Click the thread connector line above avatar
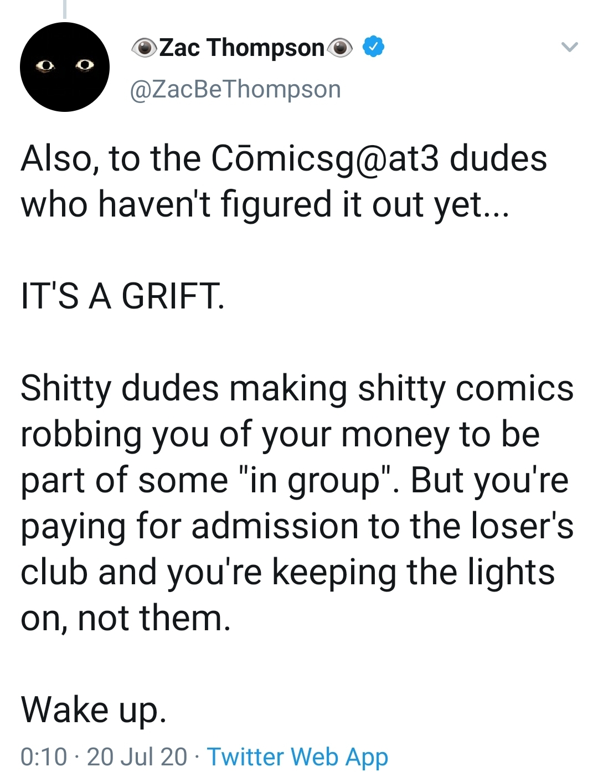The width and height of the screenshot is (598, 772). [x=64, y=9]
